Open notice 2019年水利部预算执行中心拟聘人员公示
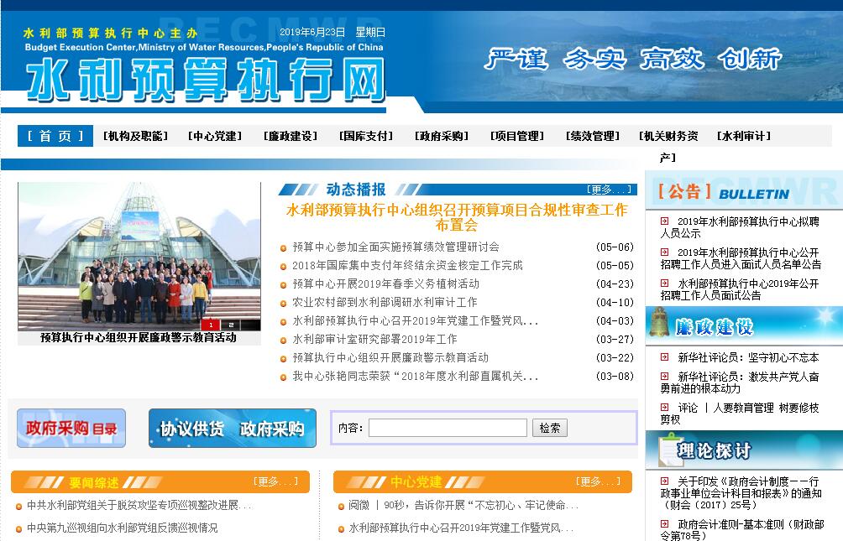The image size is (843, 541). point(739,227)
